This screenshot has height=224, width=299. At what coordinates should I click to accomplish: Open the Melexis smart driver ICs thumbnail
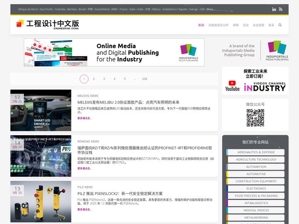[41, 110]
